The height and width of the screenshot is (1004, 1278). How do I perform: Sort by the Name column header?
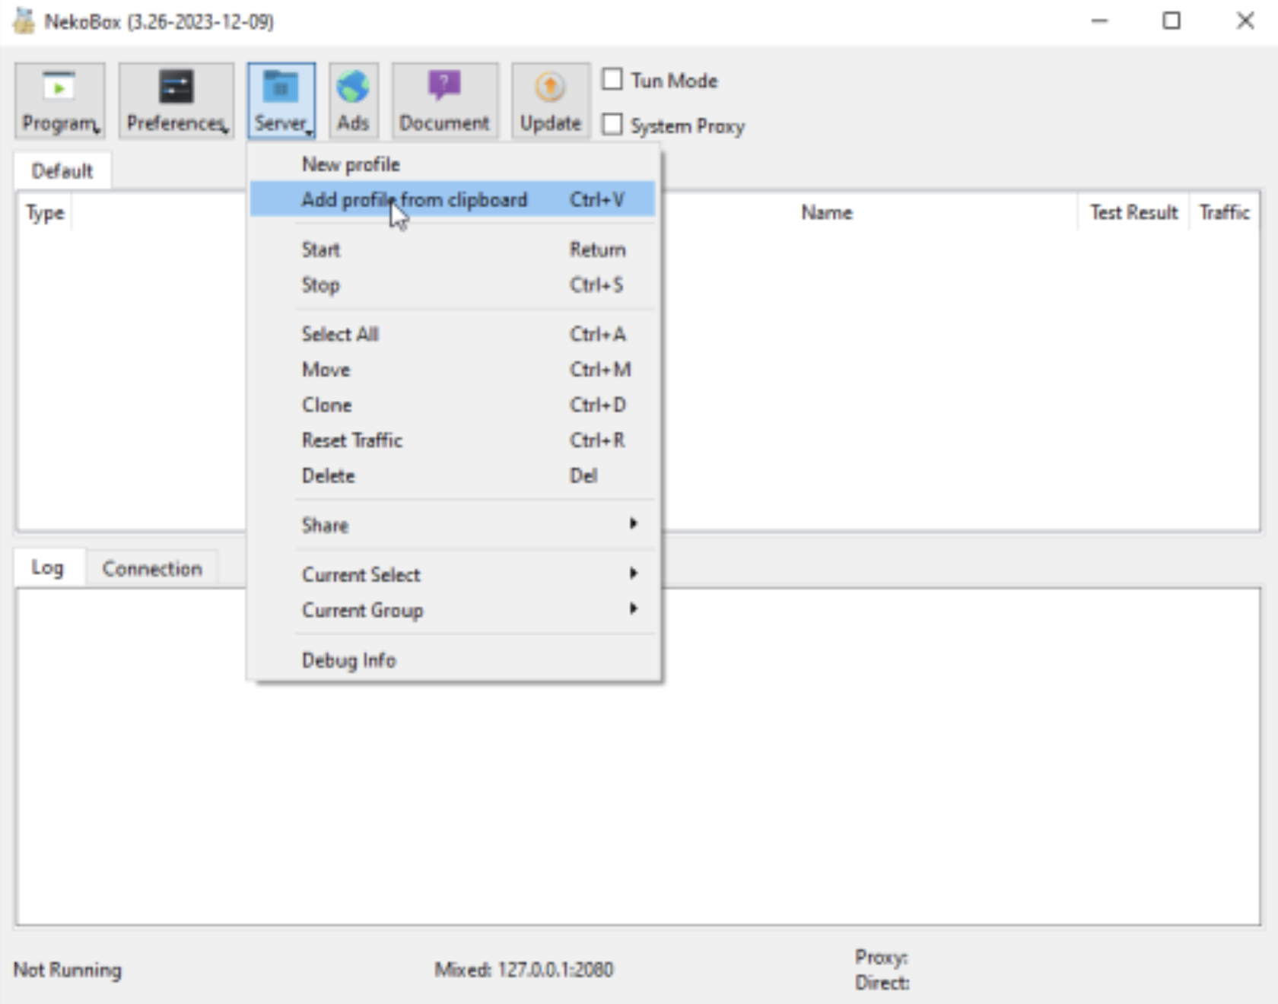pyautogui.click(x=827, y=213)
